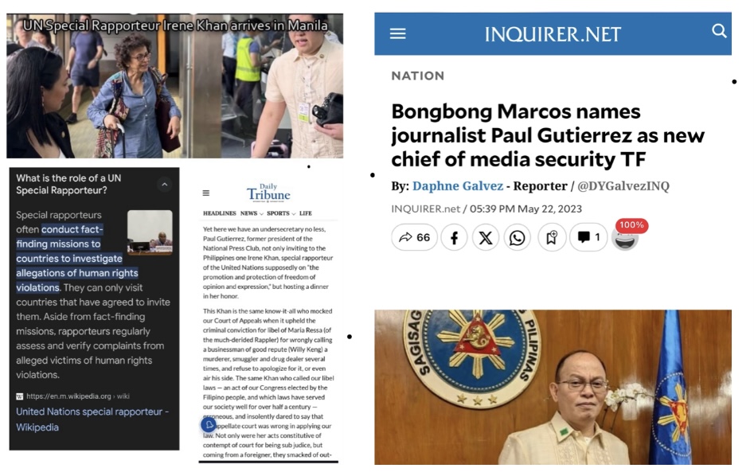Select the HEADLINES menu item
Screen dimensions: 754x472
tap(219, 213)
